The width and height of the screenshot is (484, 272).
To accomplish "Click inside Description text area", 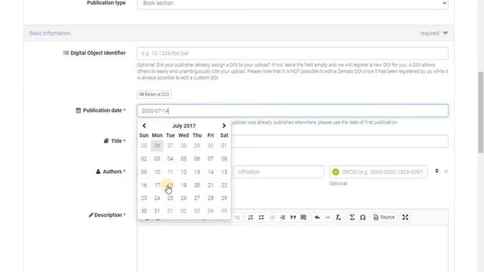I will coord(293,249).
